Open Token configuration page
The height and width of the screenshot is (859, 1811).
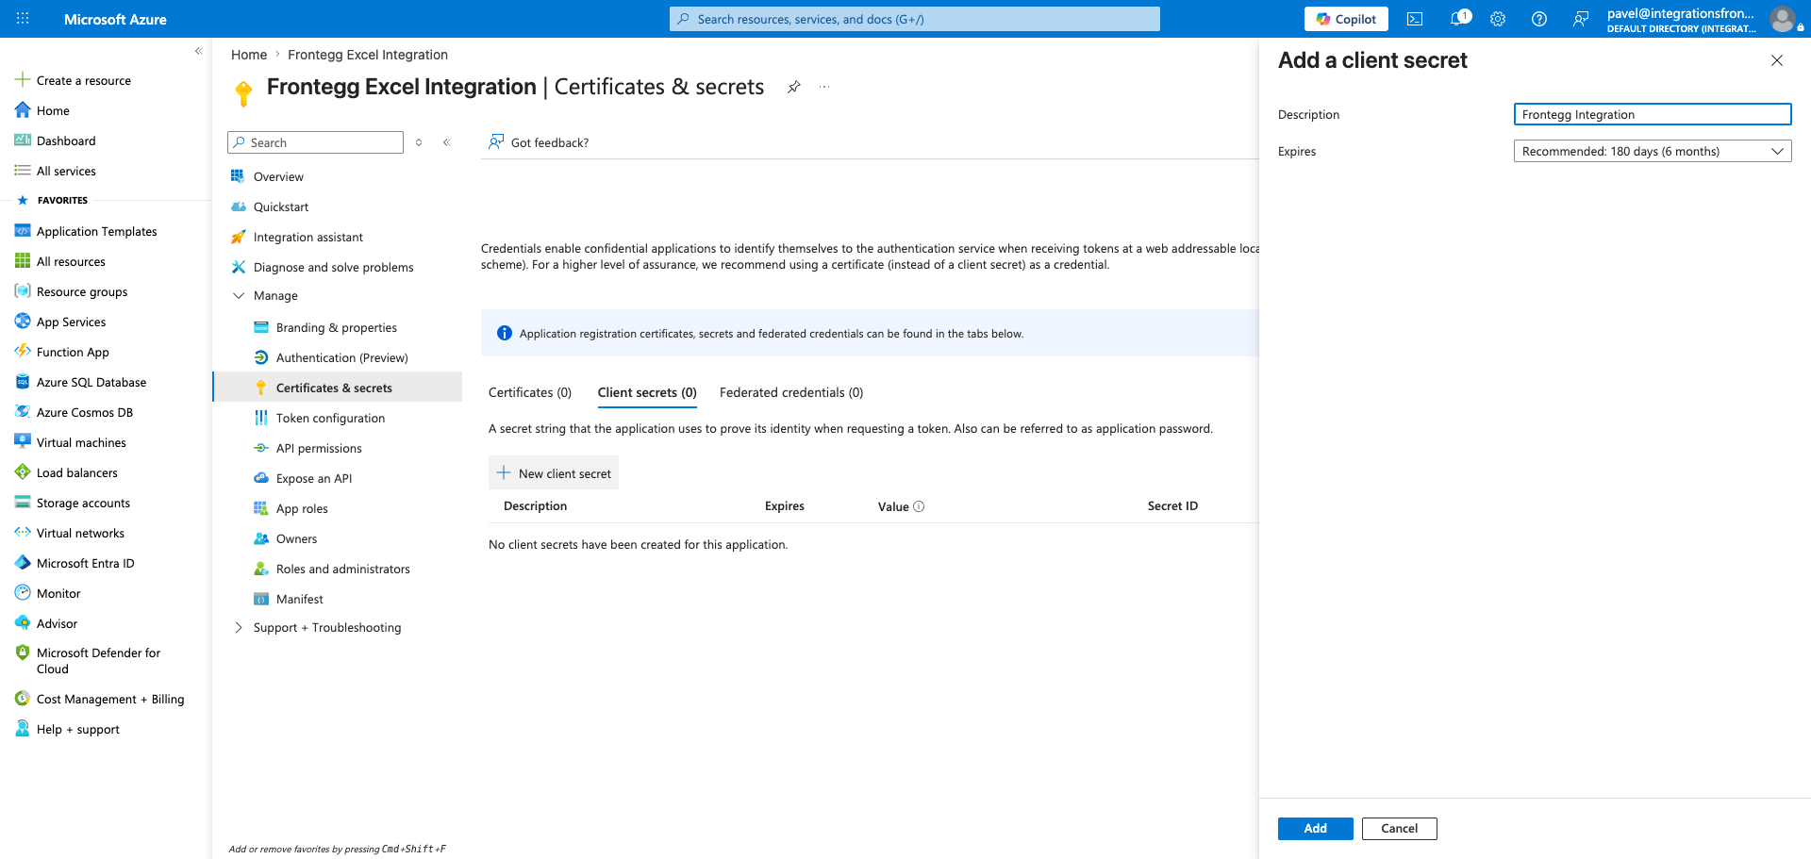point(330,418)
